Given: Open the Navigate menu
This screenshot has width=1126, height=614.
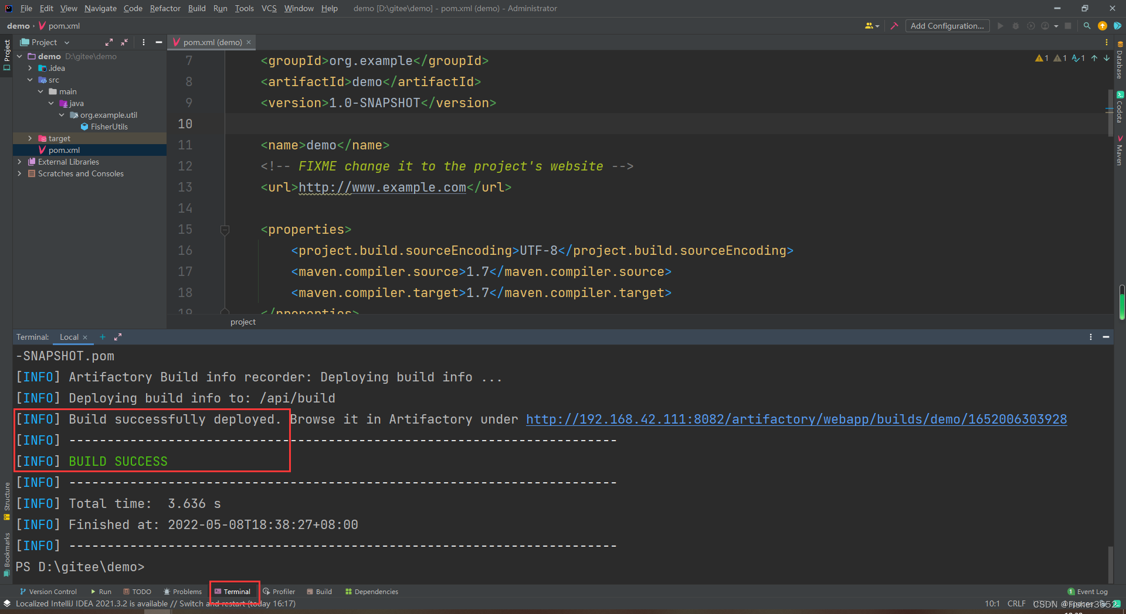Looking at the screenshot, I should click(x=100, y=8).
